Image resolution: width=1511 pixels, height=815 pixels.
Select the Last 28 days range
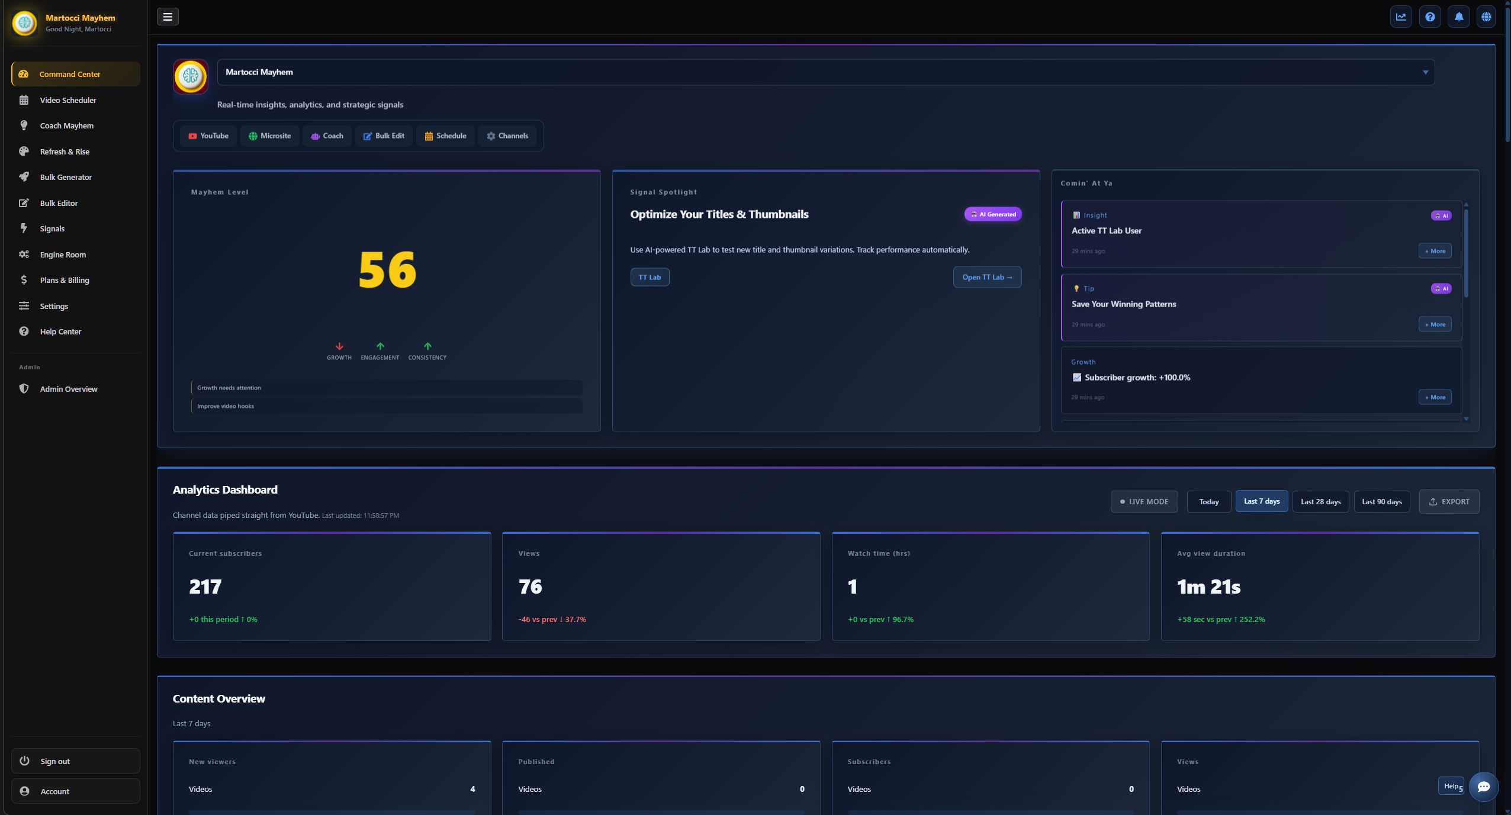[x=1320, y=501]
